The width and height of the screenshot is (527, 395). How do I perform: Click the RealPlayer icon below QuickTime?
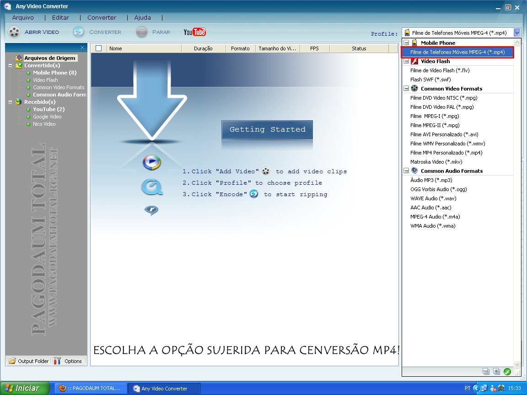pos(151,210)
